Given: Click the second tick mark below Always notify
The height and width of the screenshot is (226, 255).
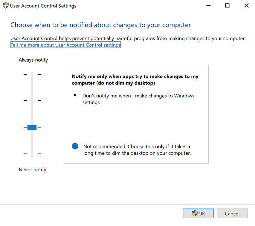Looking at the screenshot, I should click(31, 101).
